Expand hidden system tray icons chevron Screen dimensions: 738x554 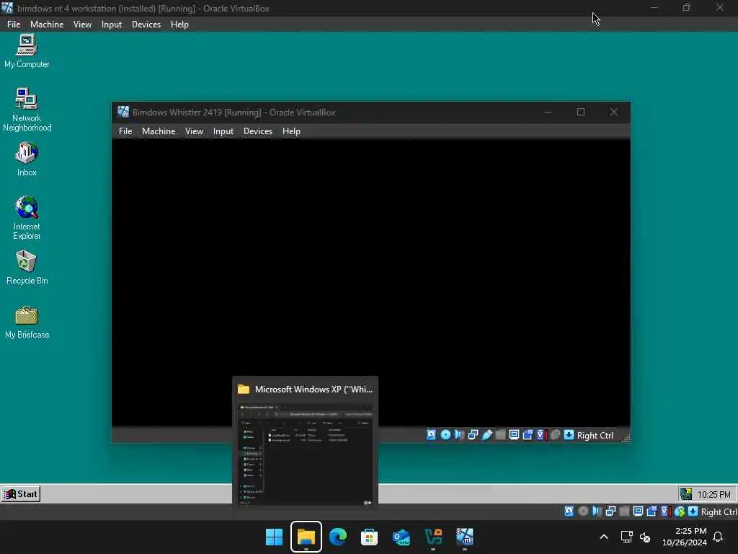click(x=604, y=537)
